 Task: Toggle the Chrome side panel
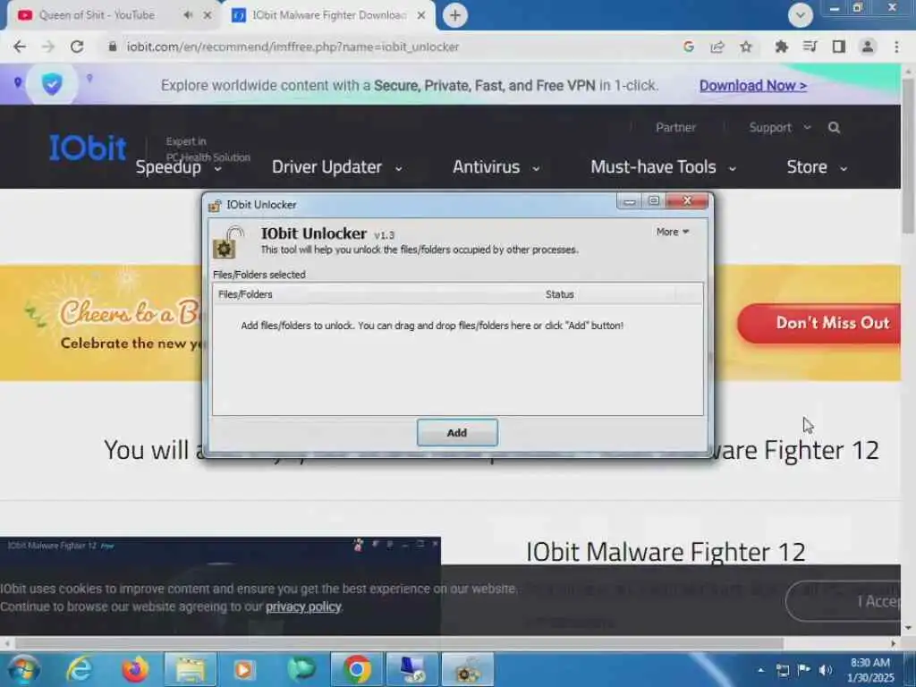point(839,47)
